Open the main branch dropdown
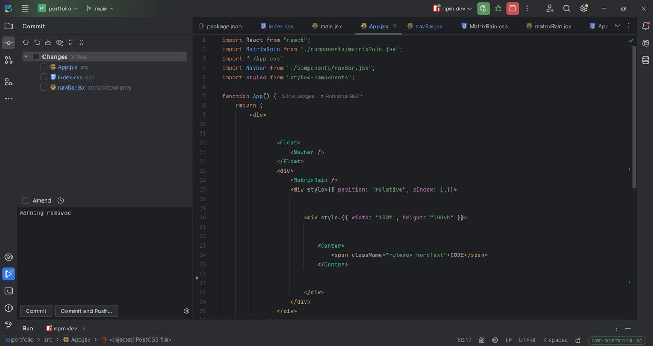The height and width of the screenshot is (346, 653). (100, 9)
